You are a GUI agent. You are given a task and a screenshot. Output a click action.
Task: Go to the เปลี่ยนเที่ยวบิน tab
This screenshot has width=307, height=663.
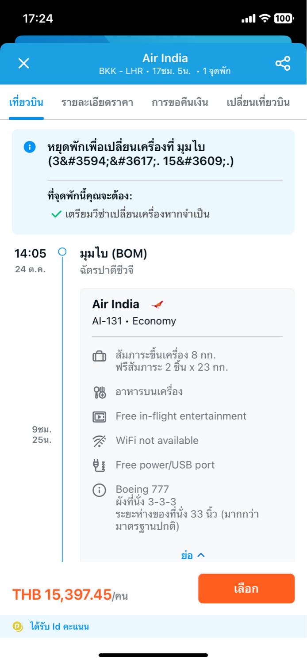pos(258,103)
